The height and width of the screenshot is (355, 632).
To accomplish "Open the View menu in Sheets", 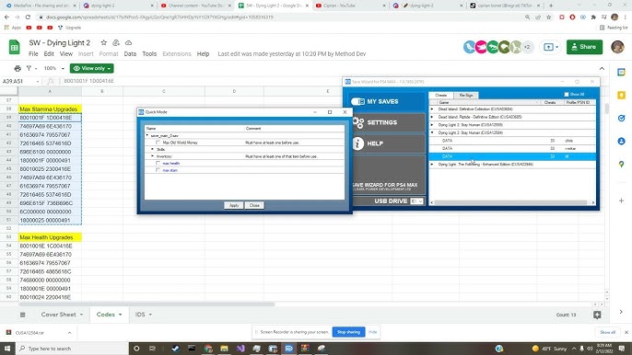I will [x=66, y=54].
